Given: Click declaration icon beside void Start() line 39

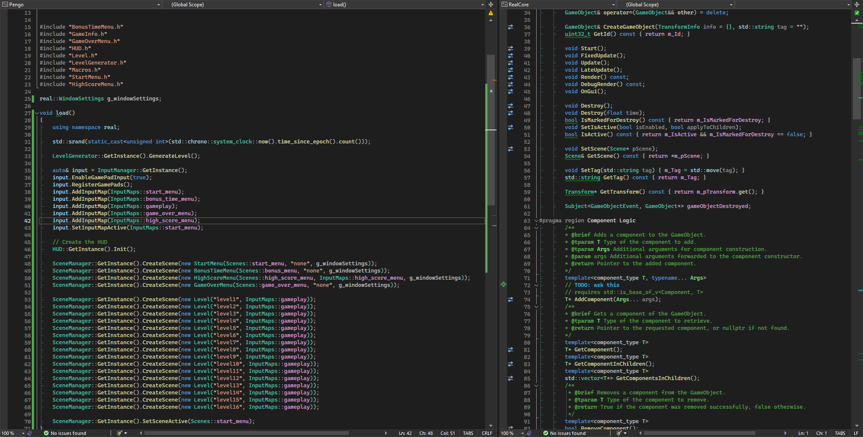Looking at the screenshot, I should click(510, 49).
